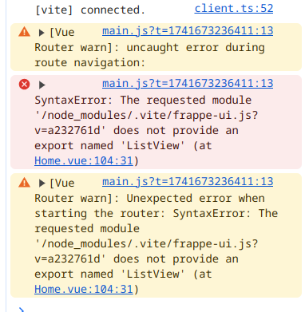
Task: Open the main.js link in the 'uncaught error' warning
Action: point(188,31)
